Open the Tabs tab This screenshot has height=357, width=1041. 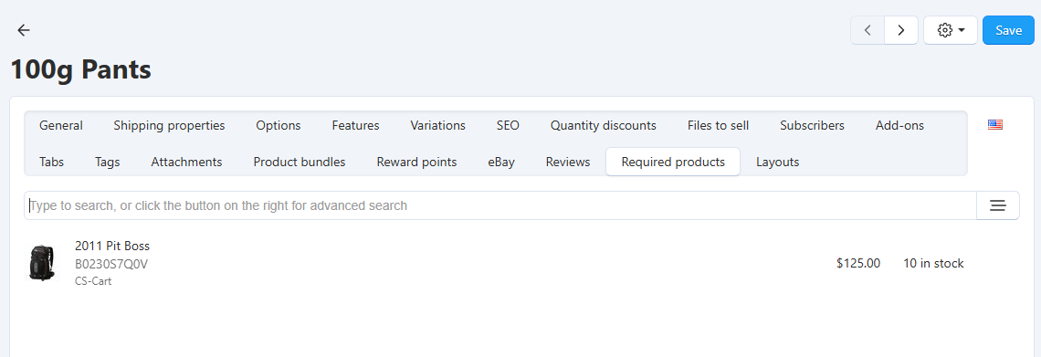(x=52, y=162)
